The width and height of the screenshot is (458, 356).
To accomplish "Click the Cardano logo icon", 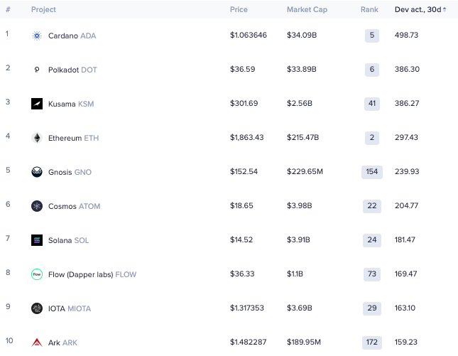I will [x=37, y=36].
